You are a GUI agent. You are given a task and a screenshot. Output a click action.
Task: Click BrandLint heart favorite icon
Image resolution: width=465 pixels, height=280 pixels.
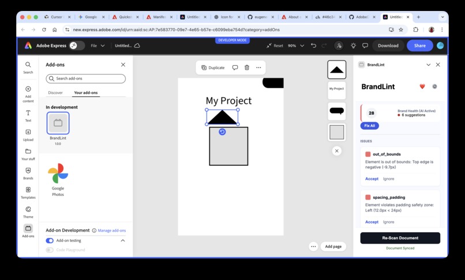pos(422,86)
